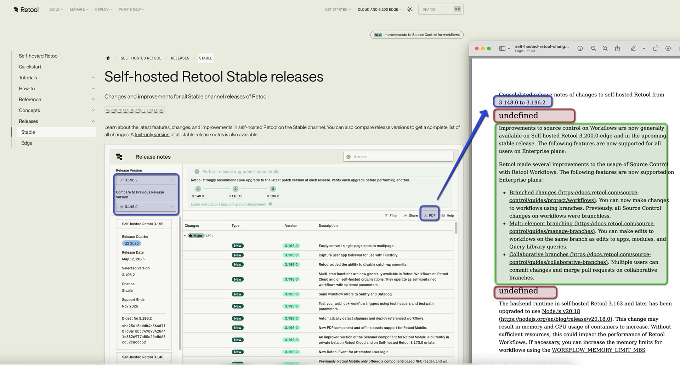Click the Retool icon beside Release notes
Viewport: 680px width, 365px height.
pos(119,157)
